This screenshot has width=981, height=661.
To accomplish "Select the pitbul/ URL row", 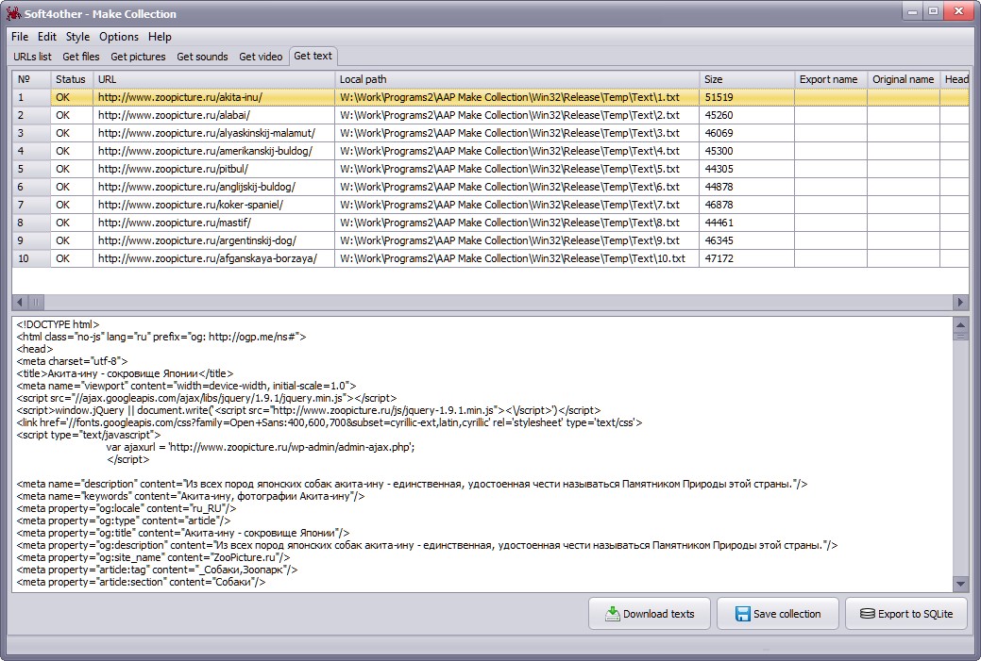I will point(491,169).
